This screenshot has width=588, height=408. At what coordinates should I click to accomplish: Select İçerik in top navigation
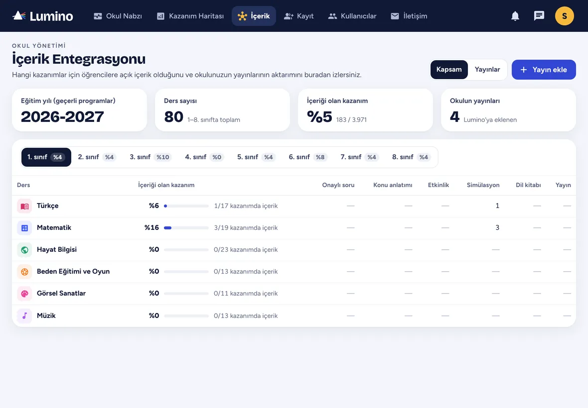pyautogui.click(x=254, y=16)
